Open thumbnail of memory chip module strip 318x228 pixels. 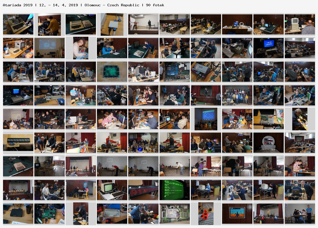[18, 143]
